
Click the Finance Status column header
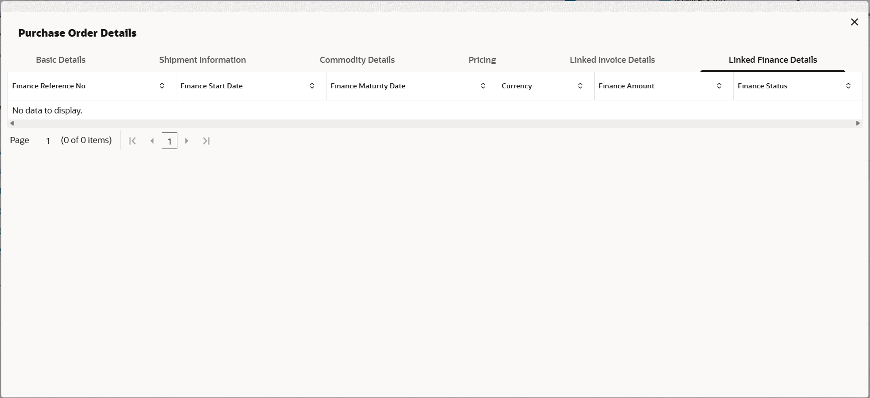798,86
